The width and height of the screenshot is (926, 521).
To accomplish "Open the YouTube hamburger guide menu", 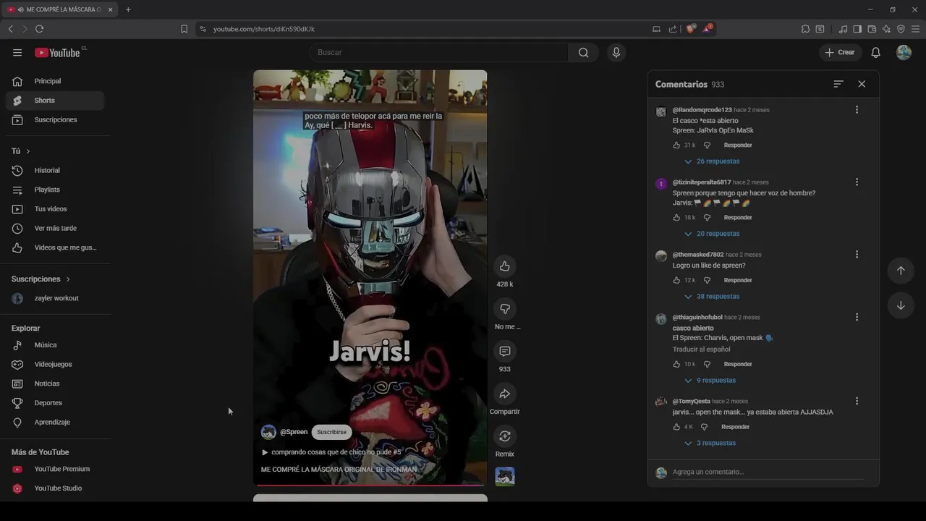I will tap(17, 52).
